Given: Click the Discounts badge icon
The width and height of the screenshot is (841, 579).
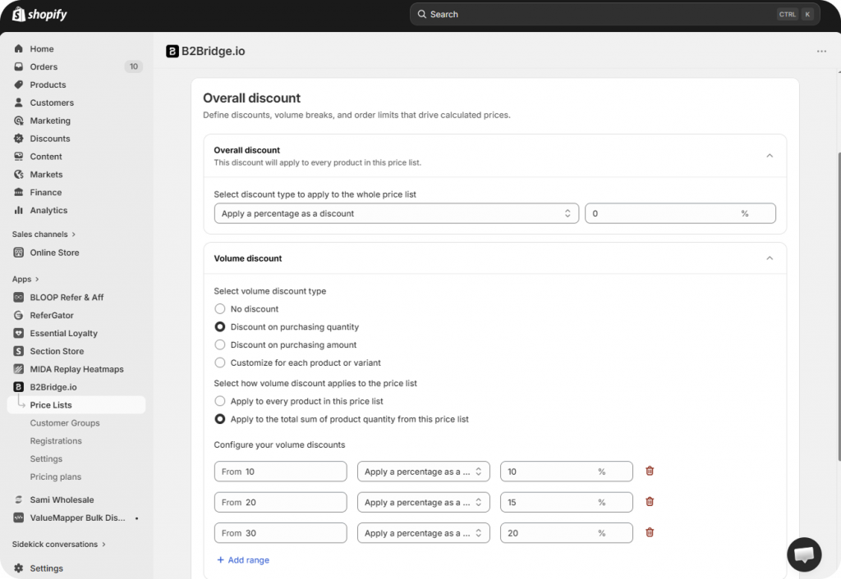Looking at the screenshot, I should (x=19, y=138).
